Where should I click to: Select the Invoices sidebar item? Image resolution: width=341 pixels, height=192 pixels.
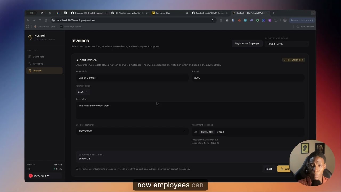pyautogui.click(x=44, y=71)
